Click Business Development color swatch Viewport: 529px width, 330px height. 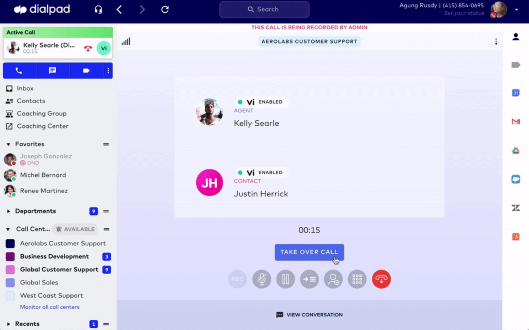click(10, 257)
